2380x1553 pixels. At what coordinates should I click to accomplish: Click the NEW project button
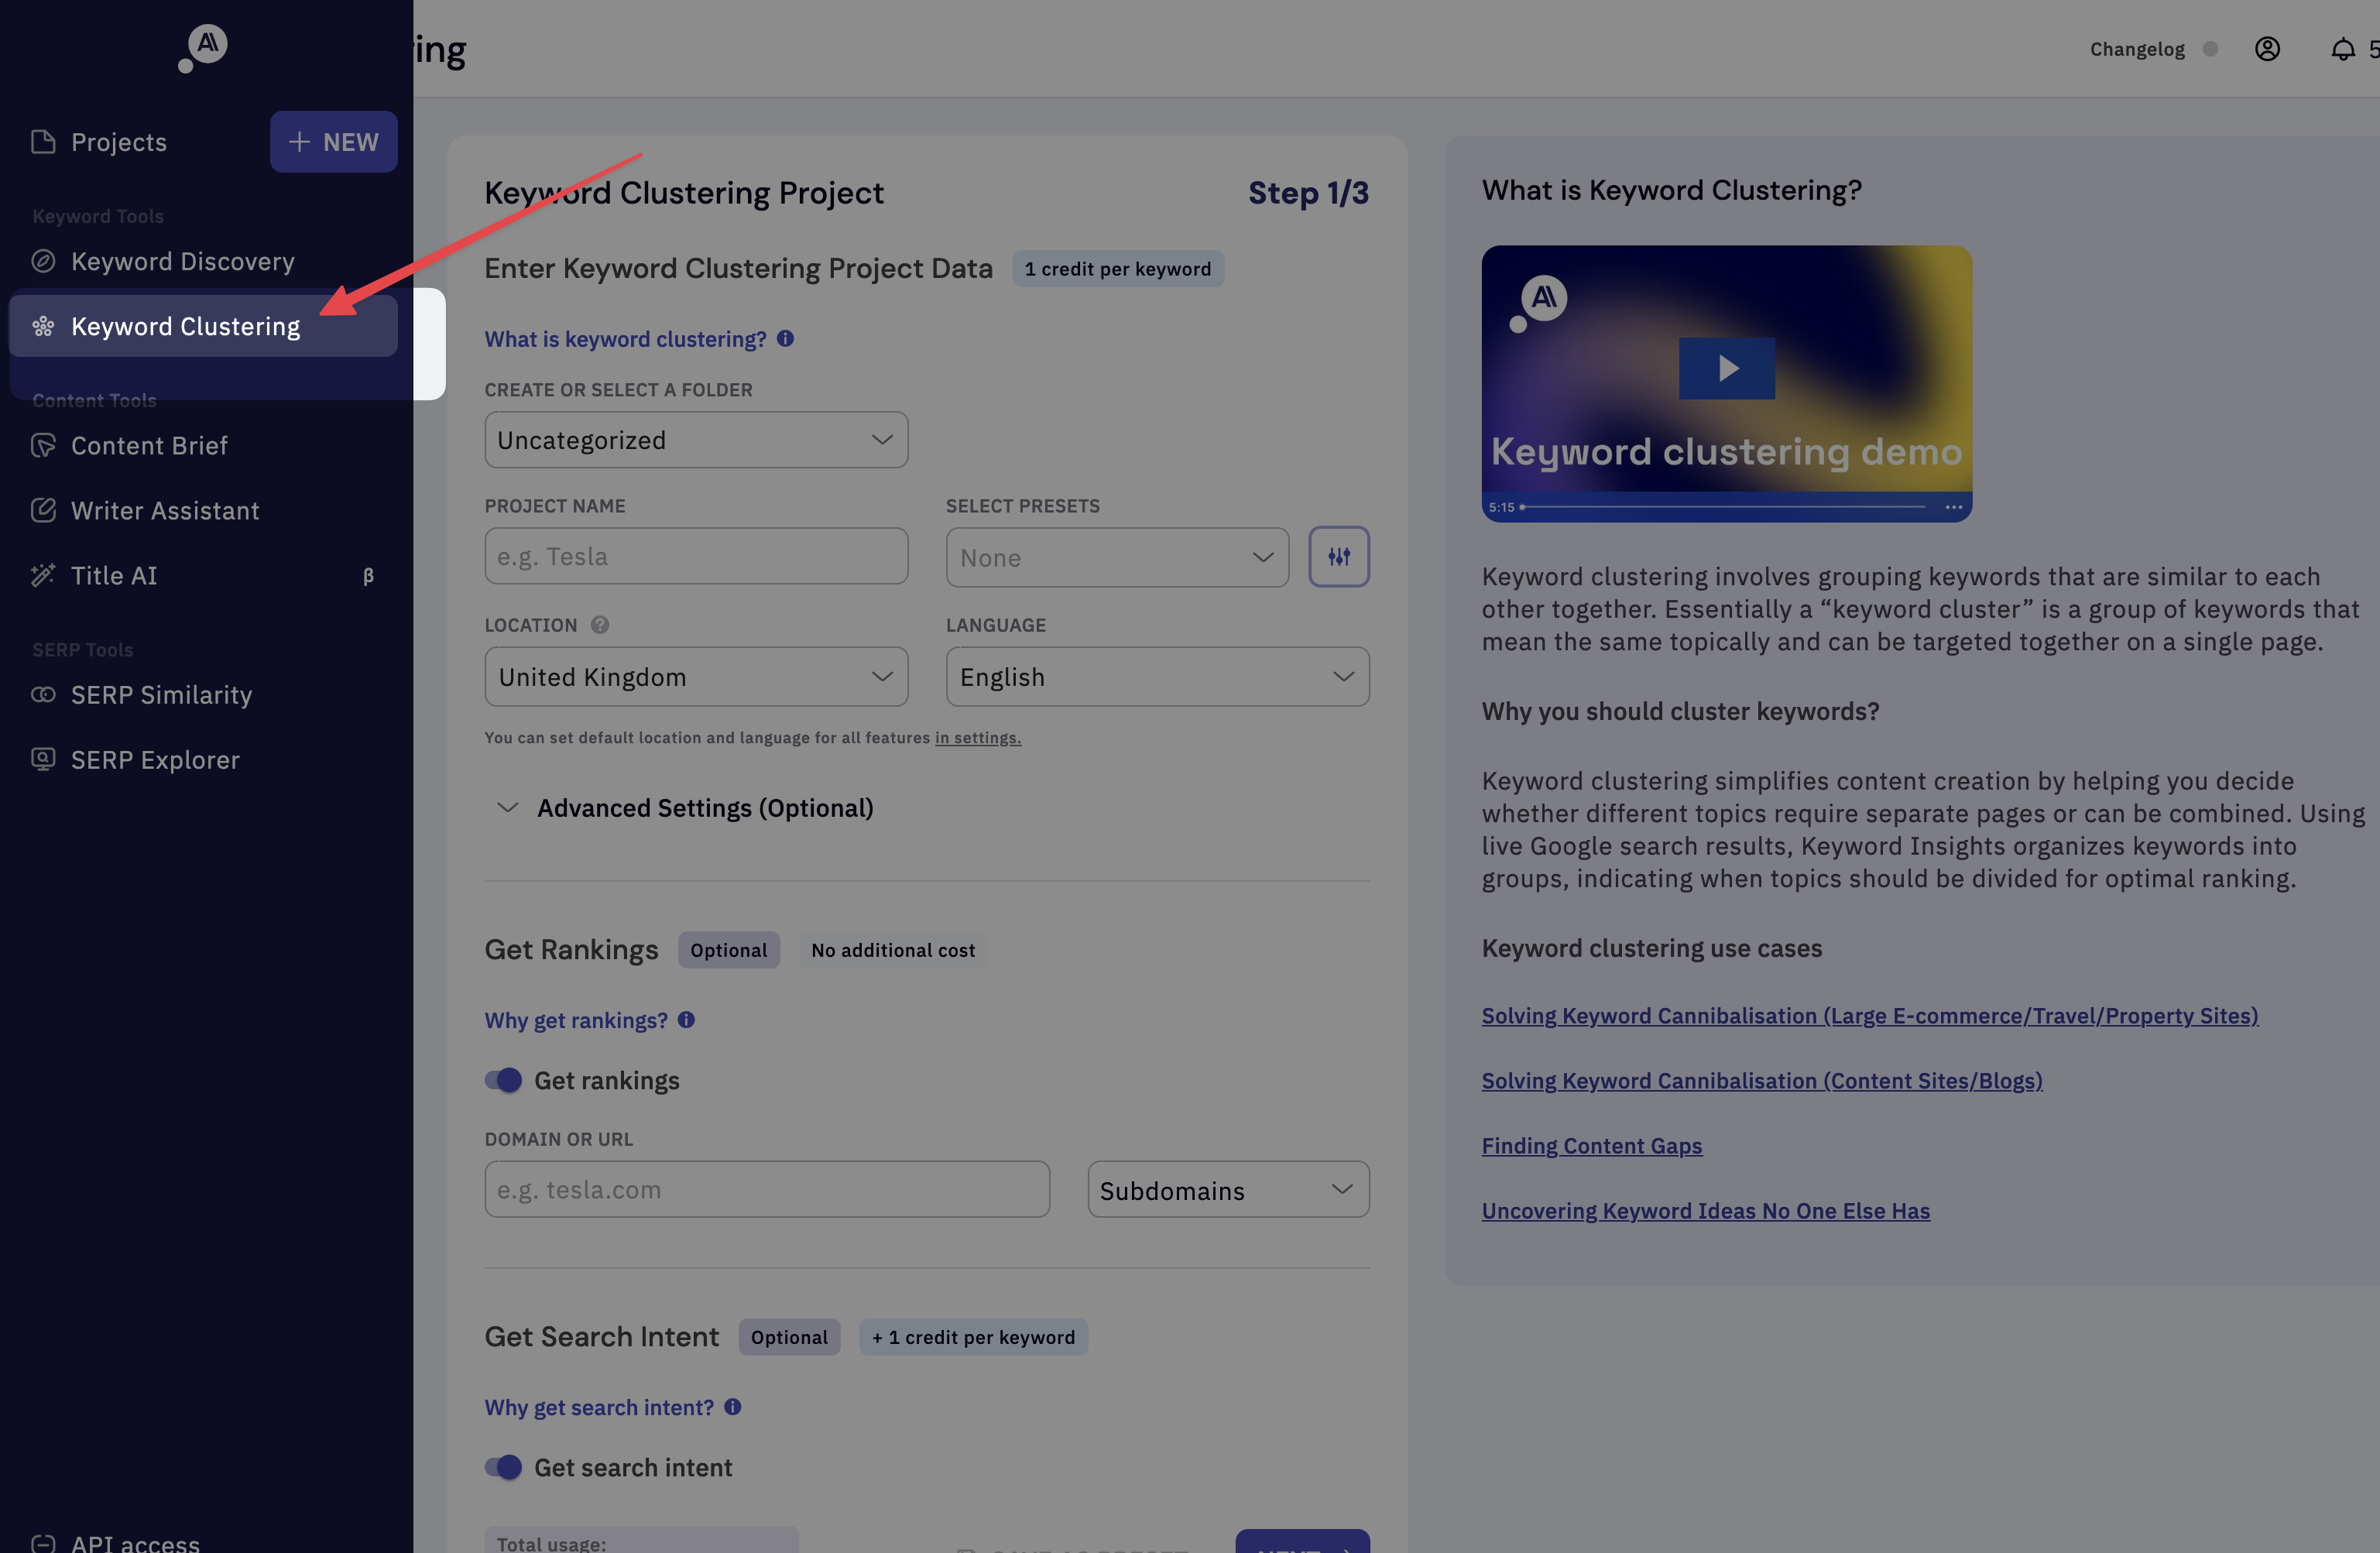(333, 142)
